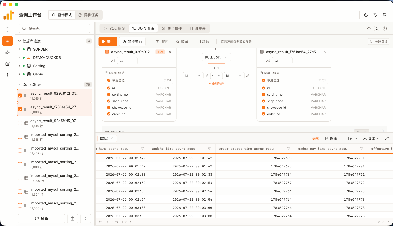Filter the order_pay_time_async_resu column
This screenshot has width=393, height=226.
click(x=362, y=149)
